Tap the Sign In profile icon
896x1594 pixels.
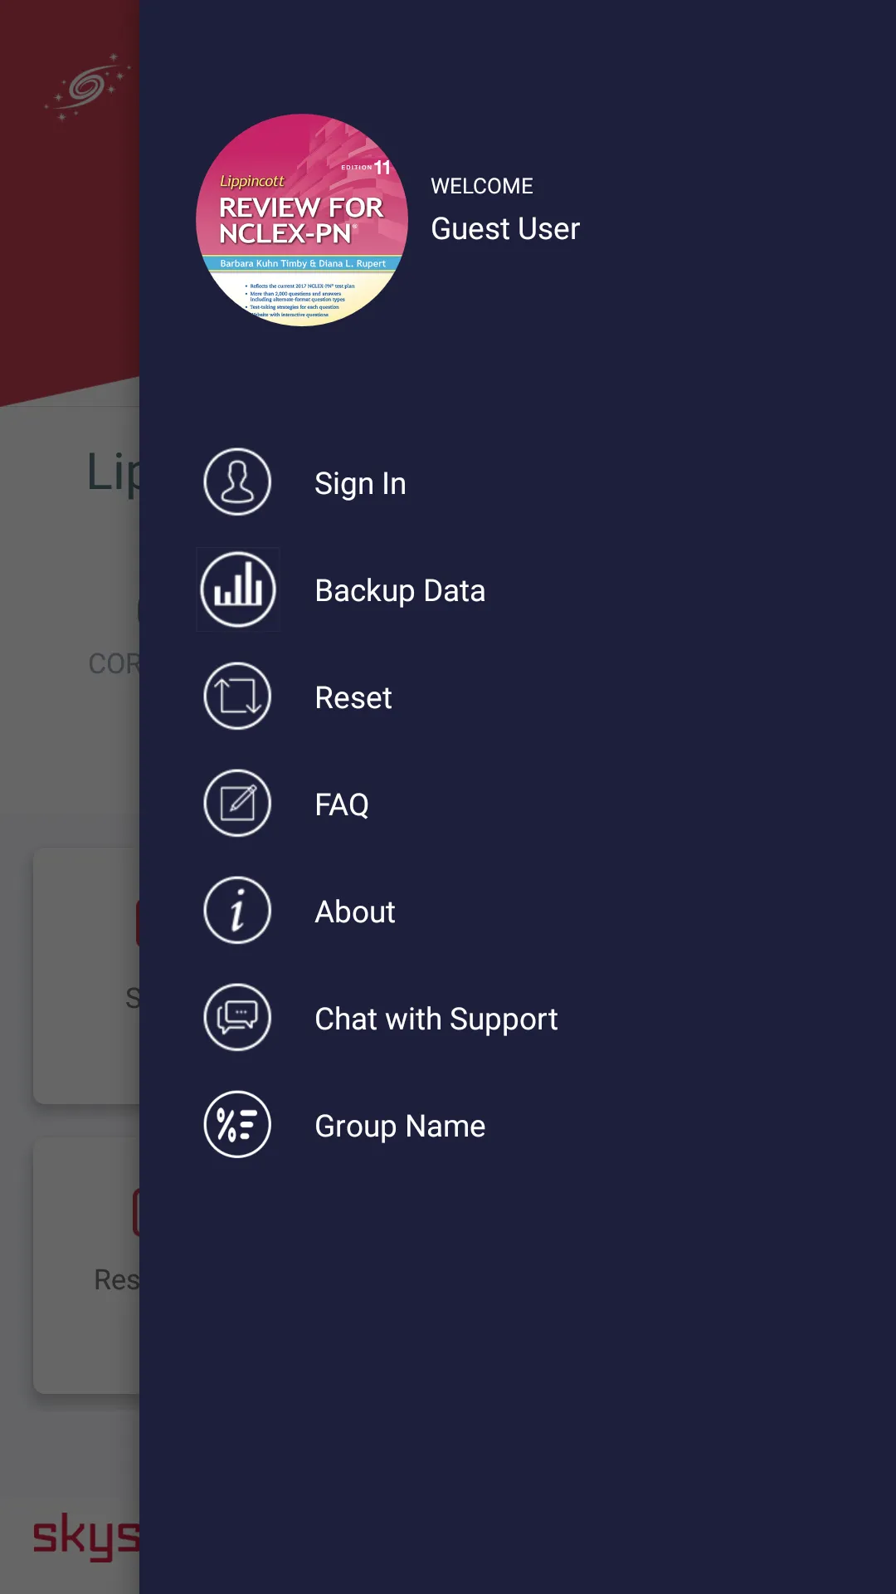[x=237, y=482]
